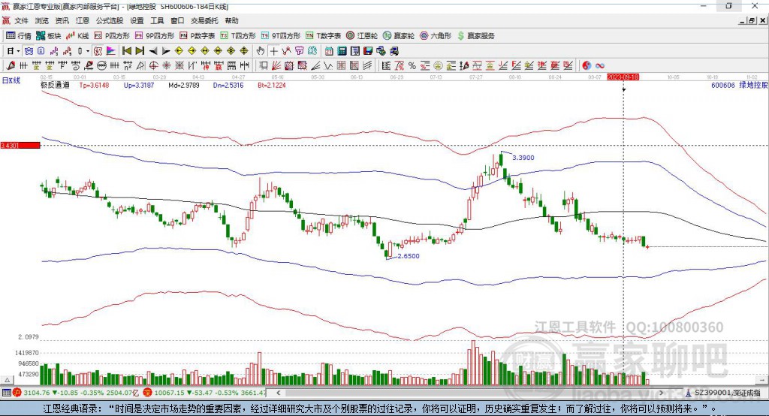Click the red 3.4301 price marker
769x416 pixels.
[20, 145]
